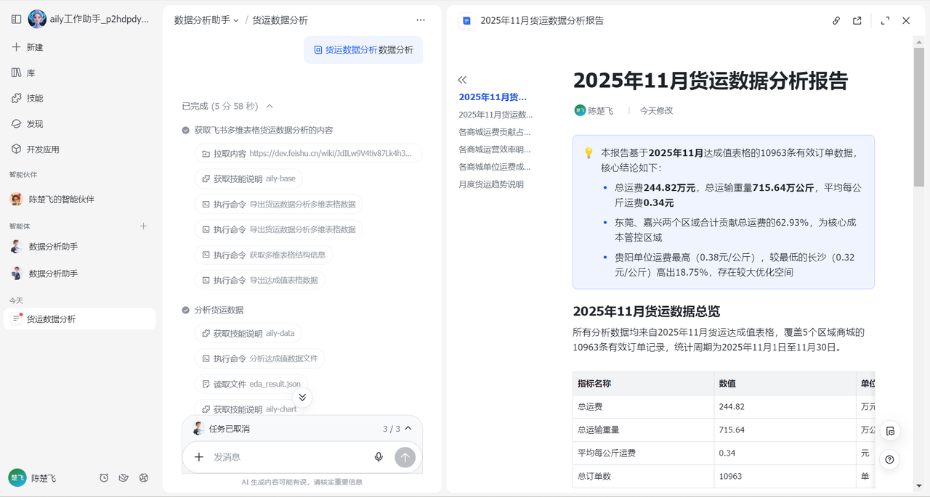Click the 新建 button

[34, 47]
